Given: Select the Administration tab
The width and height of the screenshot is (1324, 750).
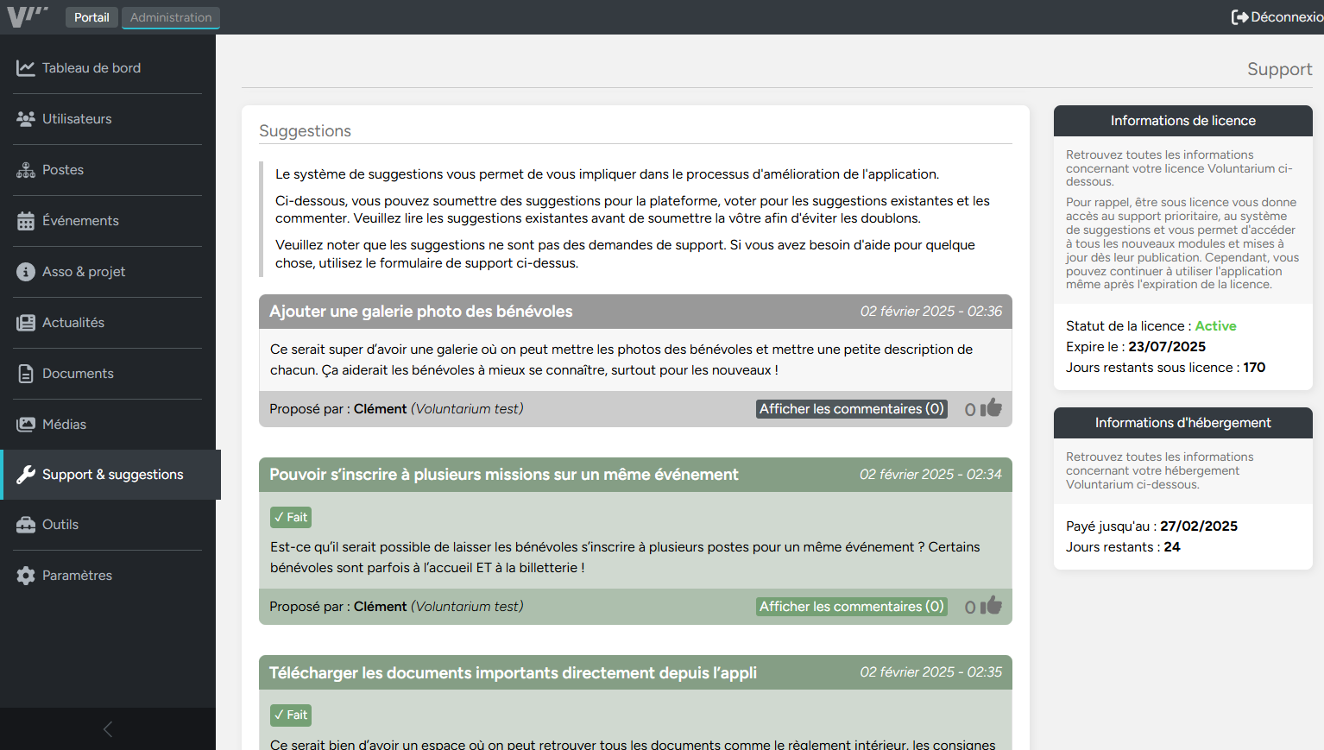Looking at the screenshot, I should [x=170, y=16].
